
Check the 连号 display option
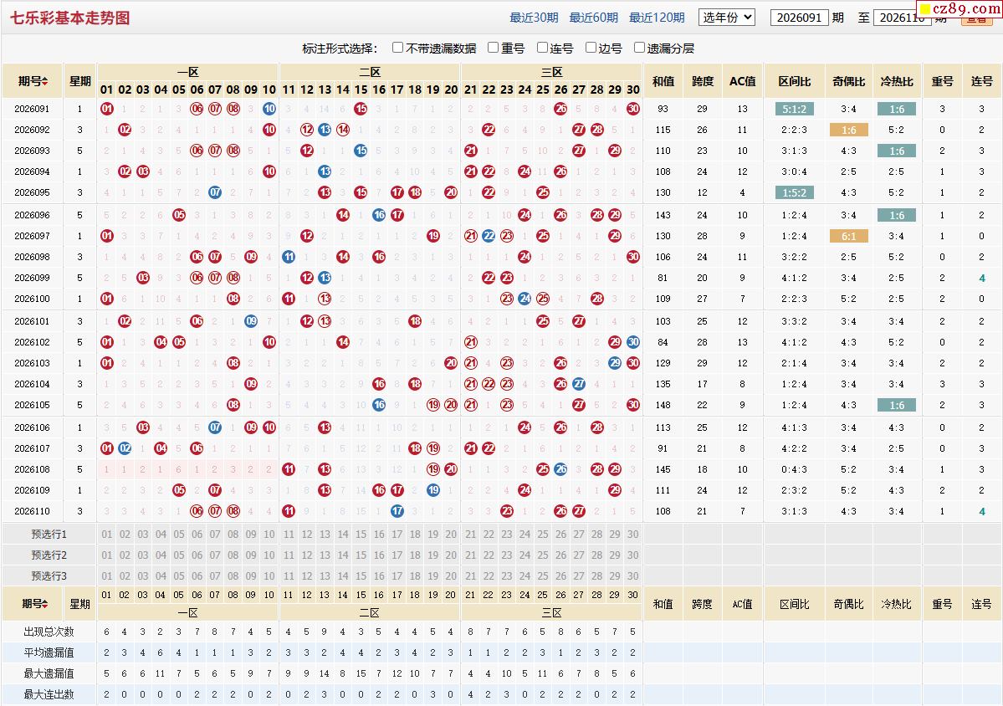click(x=542, y=48)
